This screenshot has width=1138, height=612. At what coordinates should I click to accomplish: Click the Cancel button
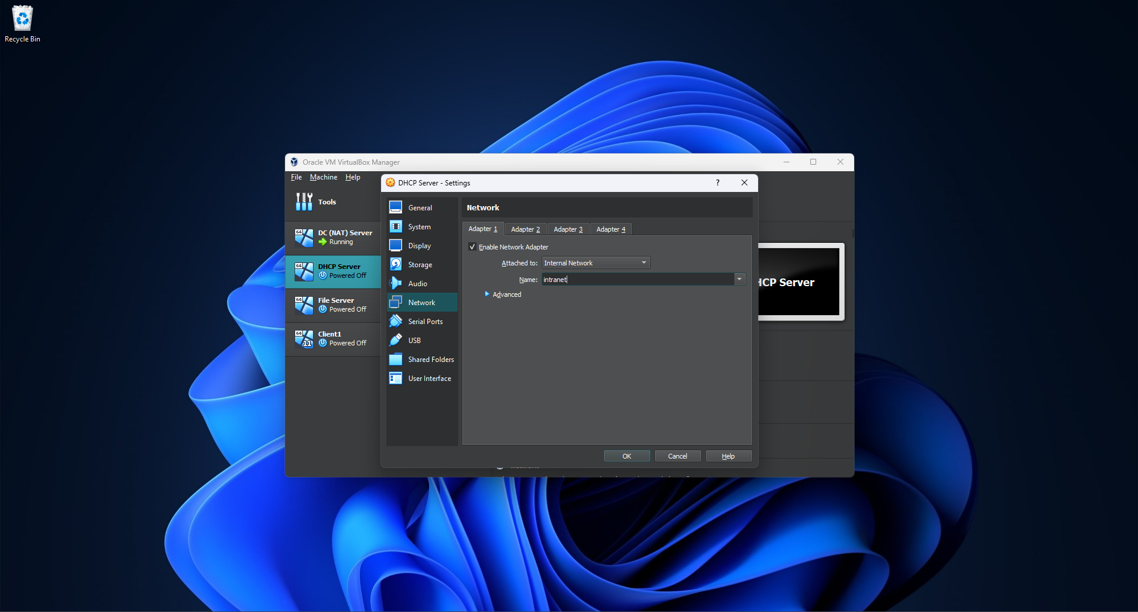click(x=678, y=456)
